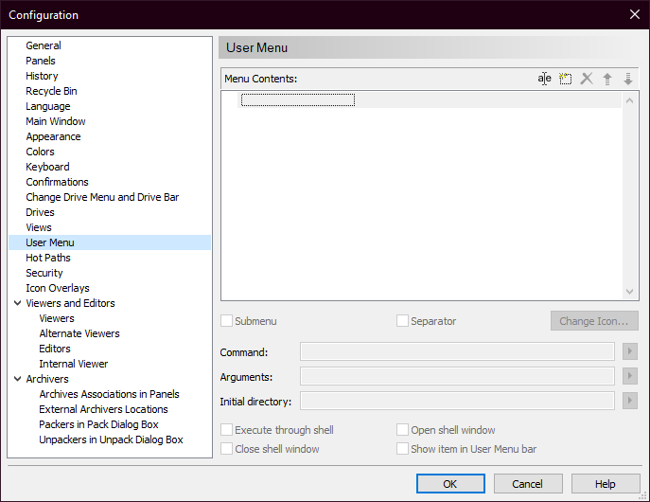The width and height of the screenshot is (650, 502).
Task: Click the Command input field
Action: (457, 352)
